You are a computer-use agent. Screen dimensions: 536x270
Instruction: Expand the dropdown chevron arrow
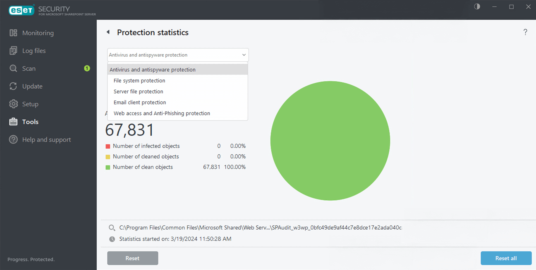(x=243, y=55)
